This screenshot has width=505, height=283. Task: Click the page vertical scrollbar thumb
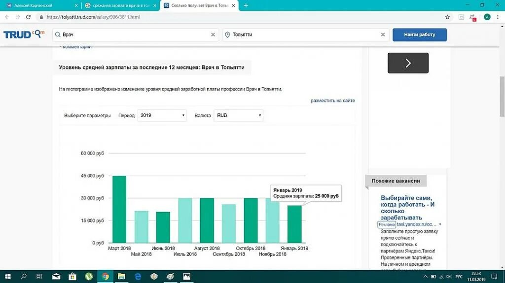click(502, 96)
